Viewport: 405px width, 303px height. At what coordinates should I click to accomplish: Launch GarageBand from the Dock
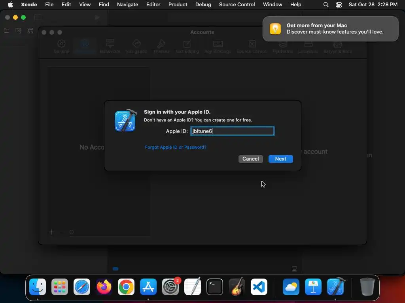[x=237, y=286]
